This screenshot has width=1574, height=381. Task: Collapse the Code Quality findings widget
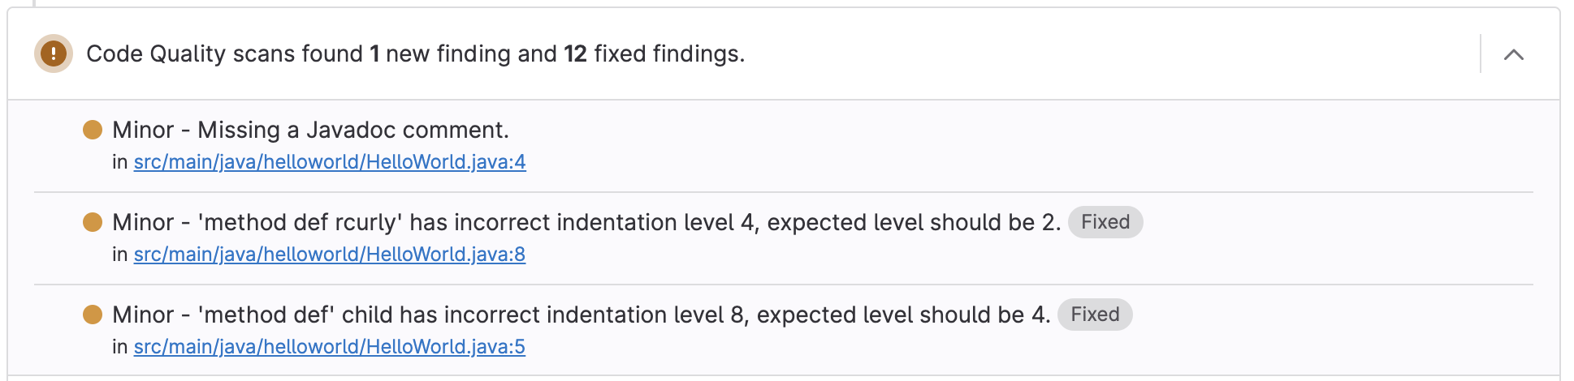click(1513, 54)
